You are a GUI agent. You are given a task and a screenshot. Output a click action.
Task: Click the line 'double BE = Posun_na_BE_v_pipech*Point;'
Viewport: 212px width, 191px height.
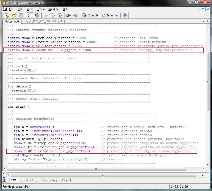coord(53,151)
